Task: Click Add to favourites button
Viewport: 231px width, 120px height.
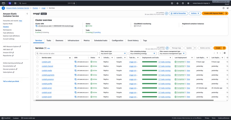Action: click(178, 13)
